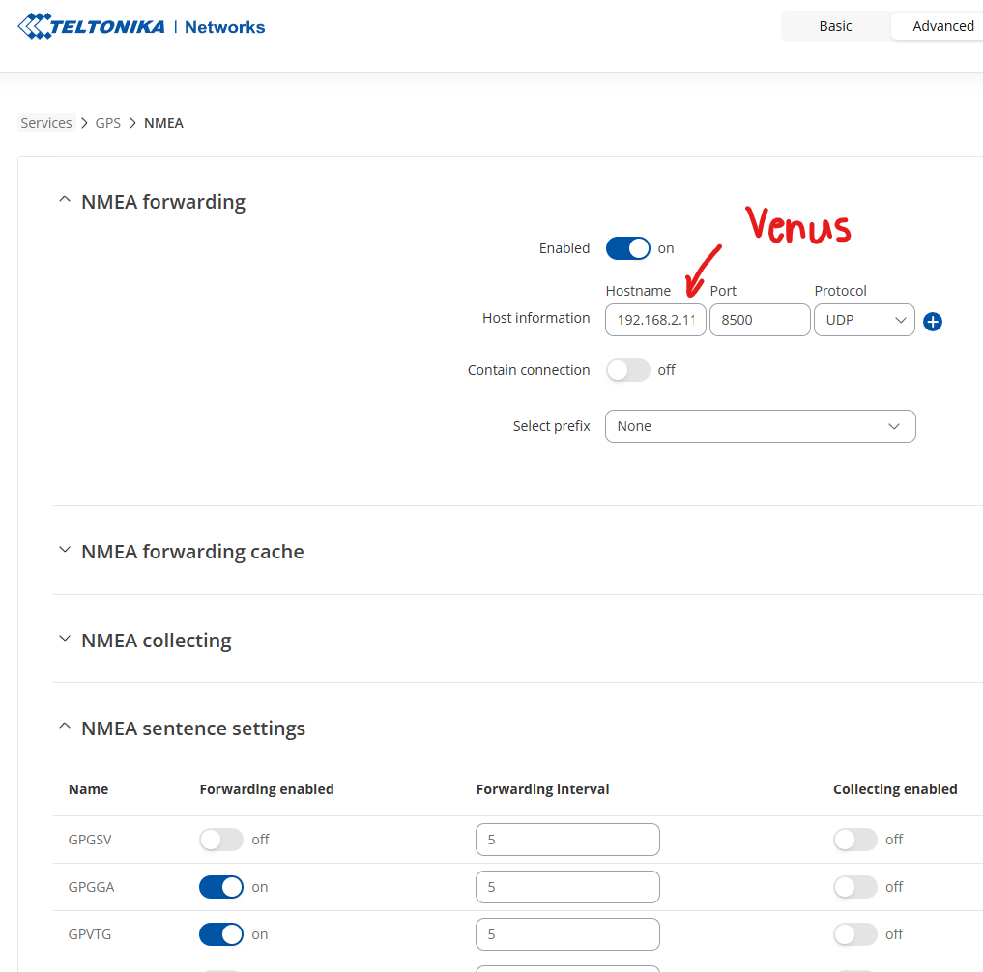The image size is (983, 972).
Task: Open the Select prefix dropdown
Action: [760, 426]
